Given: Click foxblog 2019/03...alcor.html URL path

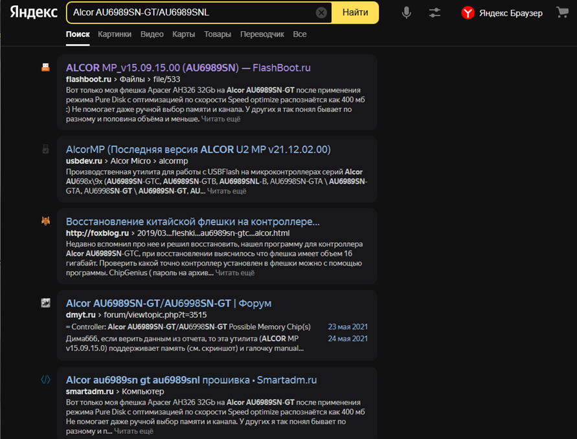Looking at the screenshot, I should tap(214, 233).
